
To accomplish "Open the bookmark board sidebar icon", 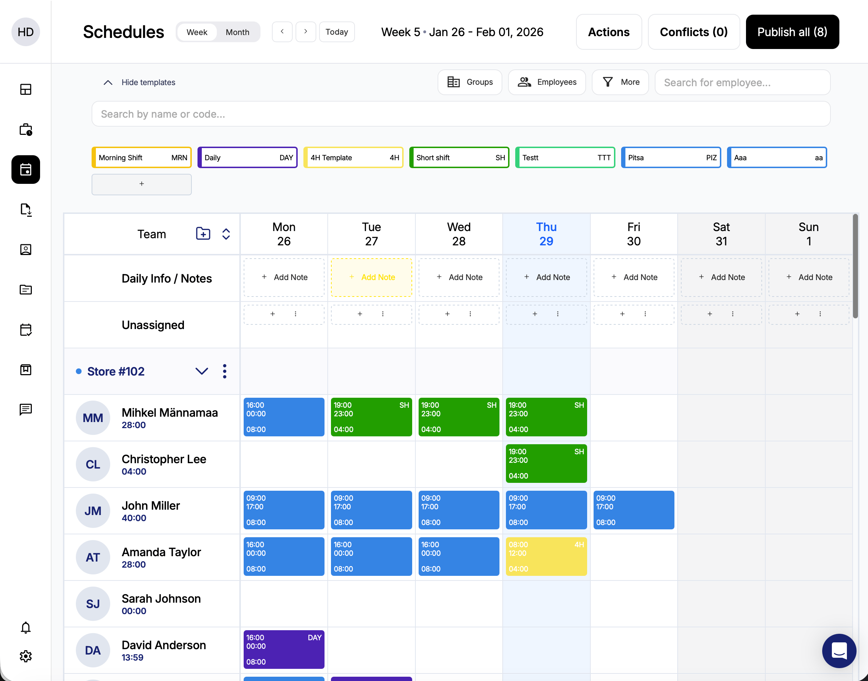I will point(25,369).
